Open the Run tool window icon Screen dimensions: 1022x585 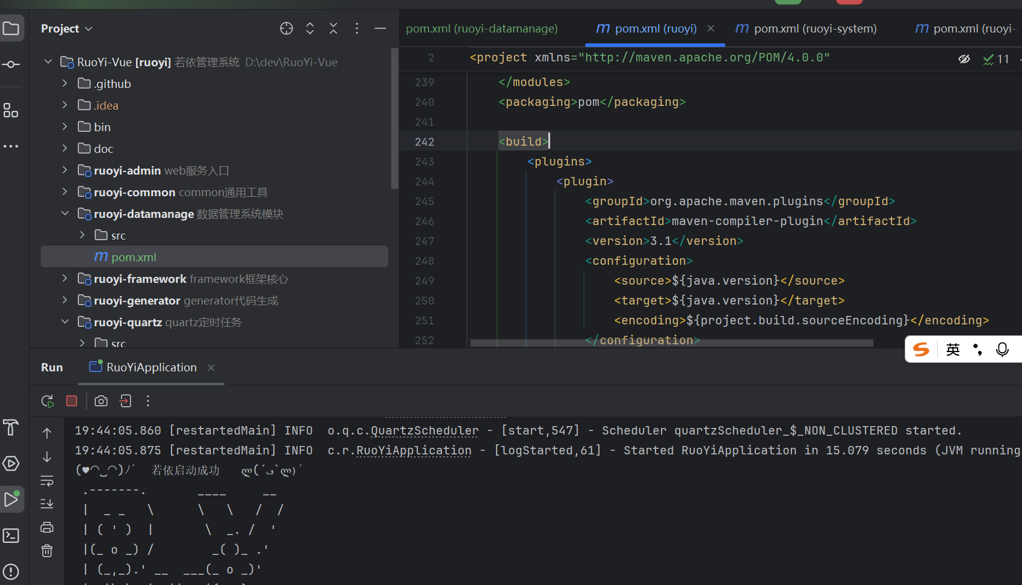pos(11,500)
